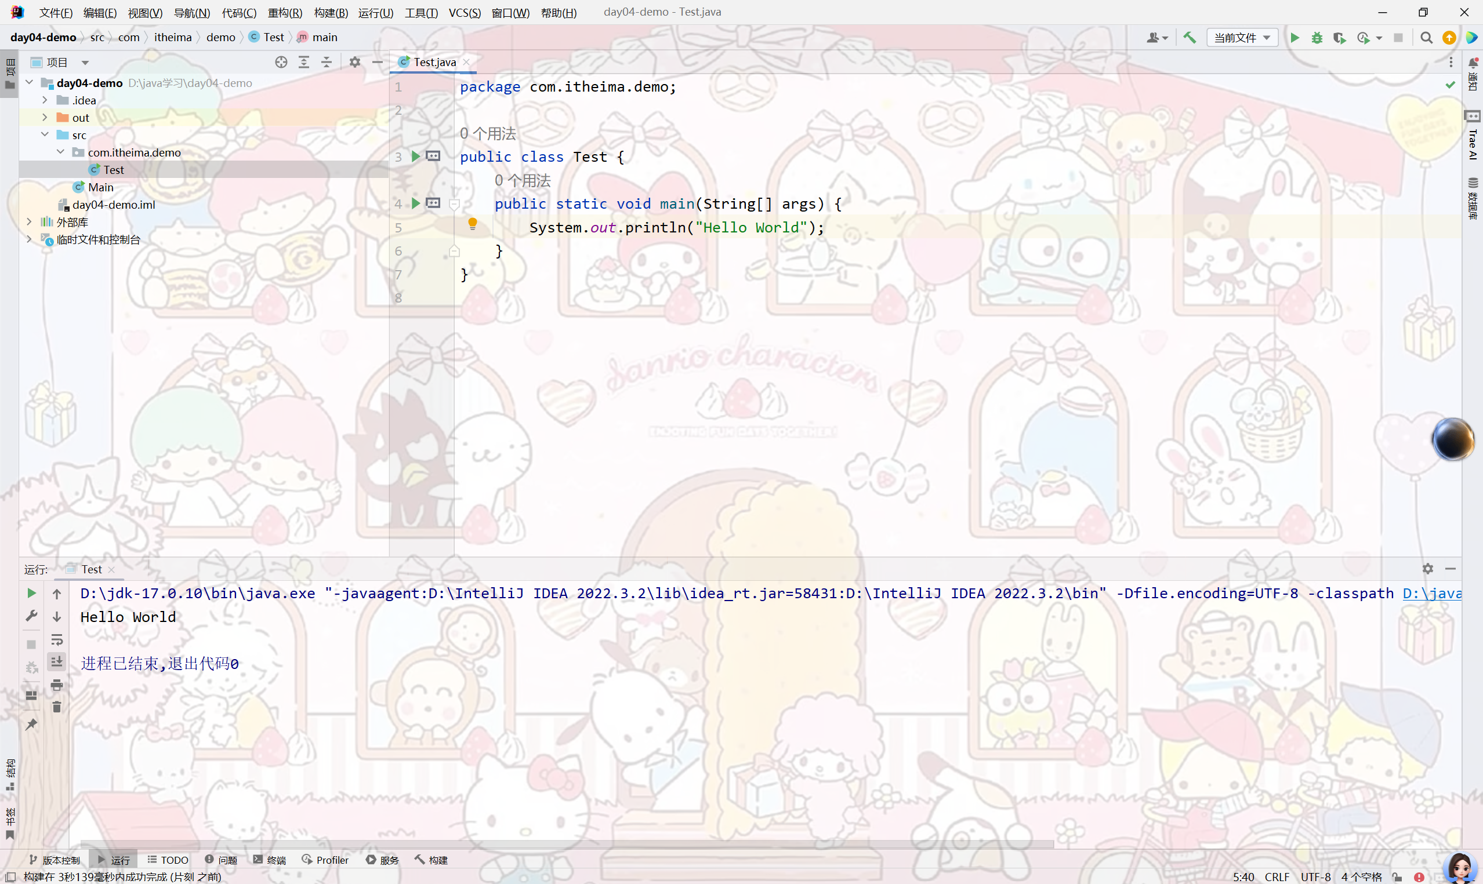
Task: Expand the .idea folder
Action: (45, 100)
